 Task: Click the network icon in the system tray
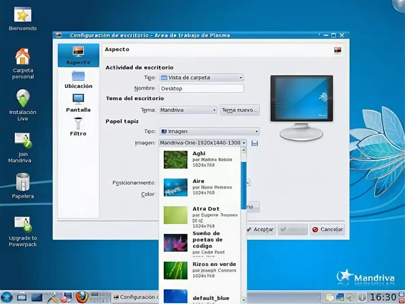[340, 298]
